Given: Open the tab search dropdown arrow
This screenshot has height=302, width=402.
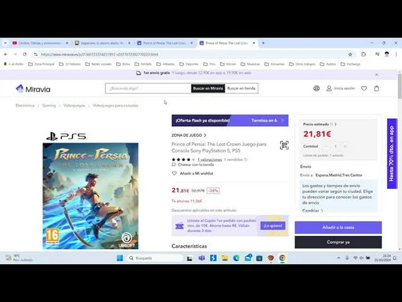Looking at the screenshot, I should 5,43.
